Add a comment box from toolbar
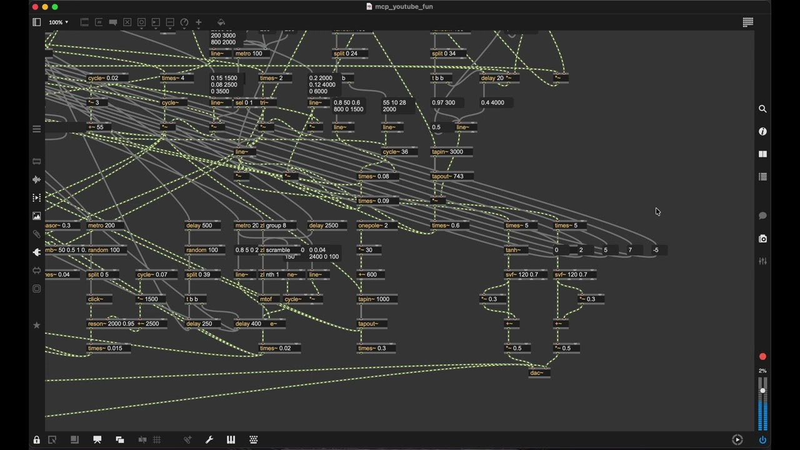The height and width of the screenshot is (450, 800). [x=113, y=22]
